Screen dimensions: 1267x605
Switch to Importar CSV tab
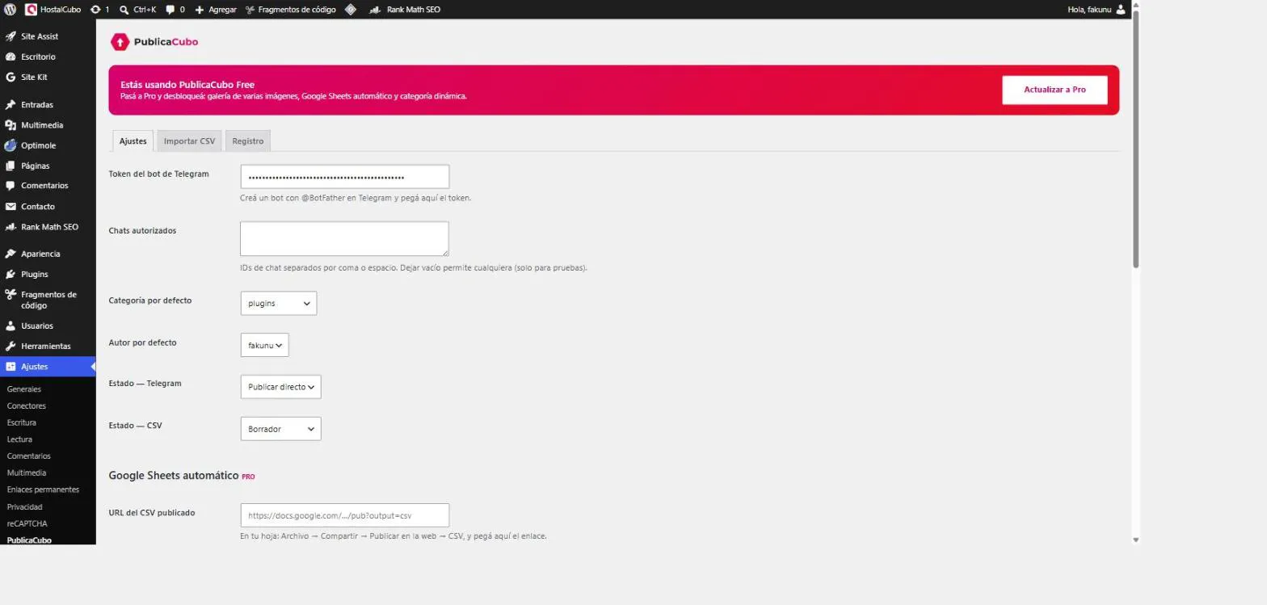(x=189, y=141)
